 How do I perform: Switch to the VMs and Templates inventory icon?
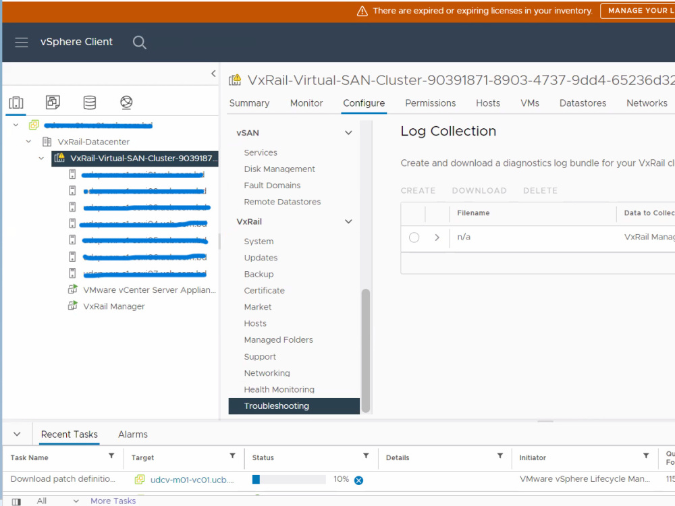[53, 103]
